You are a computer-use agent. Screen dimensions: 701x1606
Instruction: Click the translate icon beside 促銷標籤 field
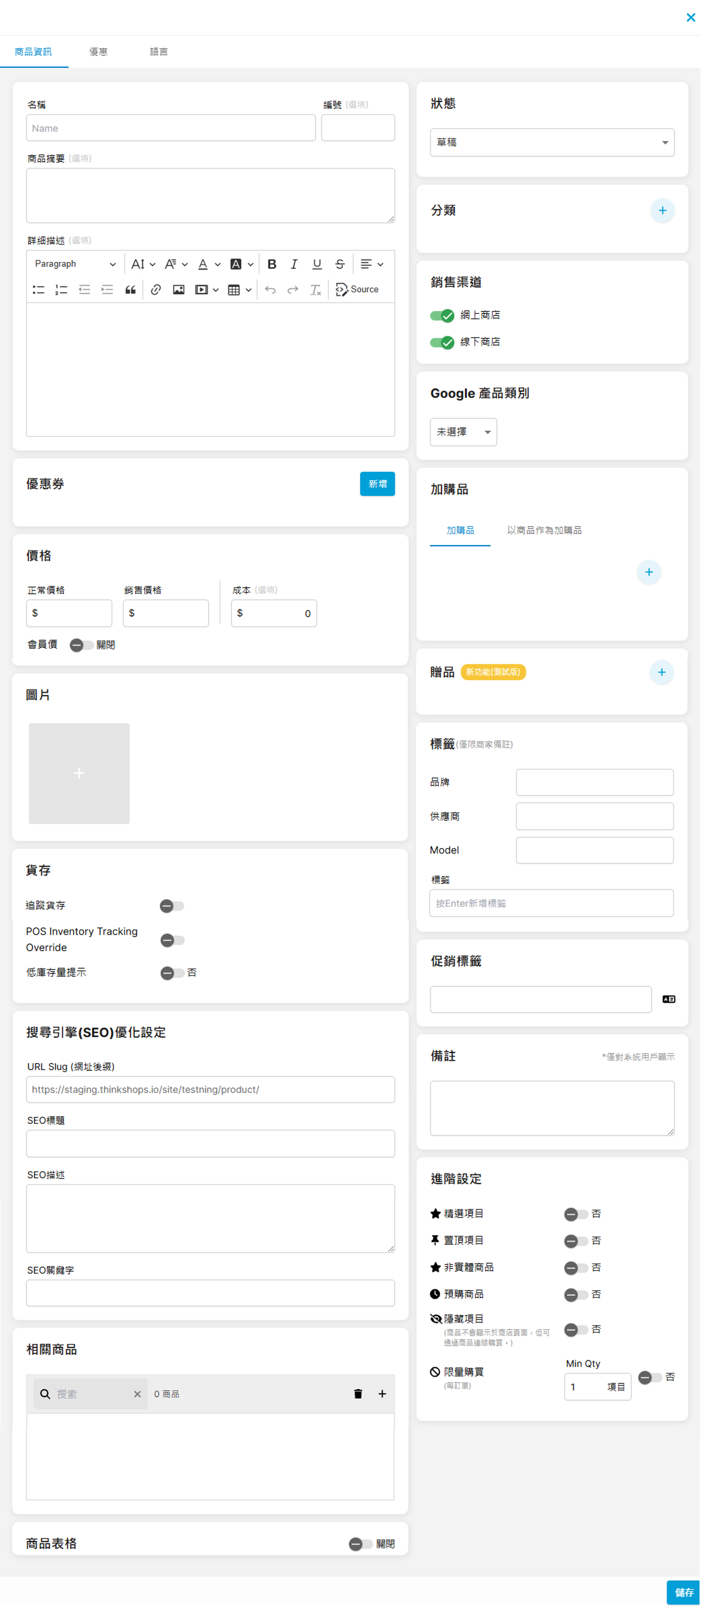[x=668, y=999]
